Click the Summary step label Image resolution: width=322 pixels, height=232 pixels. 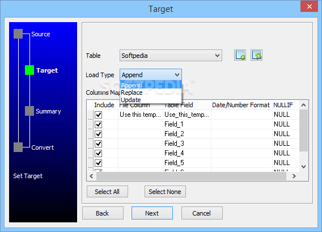click(x=48, y=111)
